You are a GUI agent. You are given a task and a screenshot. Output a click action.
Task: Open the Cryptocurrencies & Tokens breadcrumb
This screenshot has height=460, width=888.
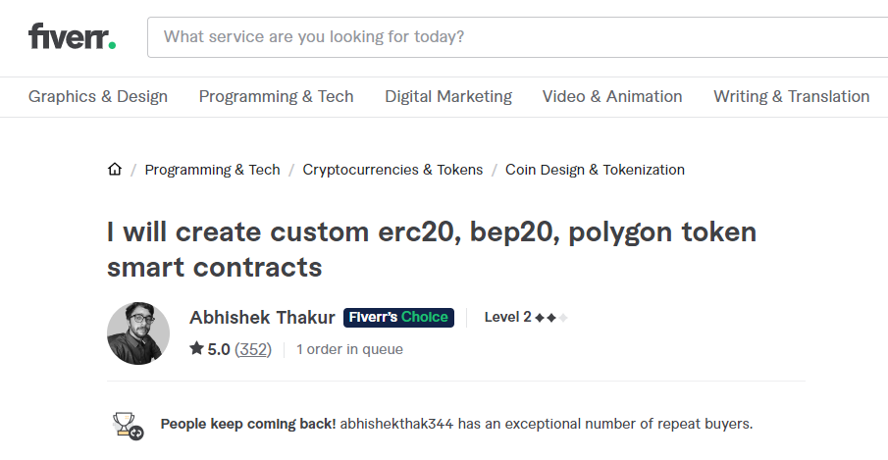392,170
